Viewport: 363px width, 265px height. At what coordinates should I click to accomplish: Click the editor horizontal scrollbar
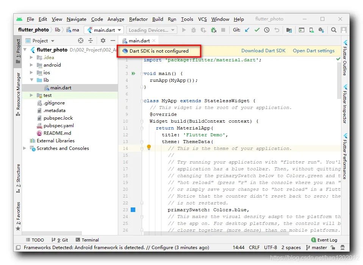pos(216,233)
